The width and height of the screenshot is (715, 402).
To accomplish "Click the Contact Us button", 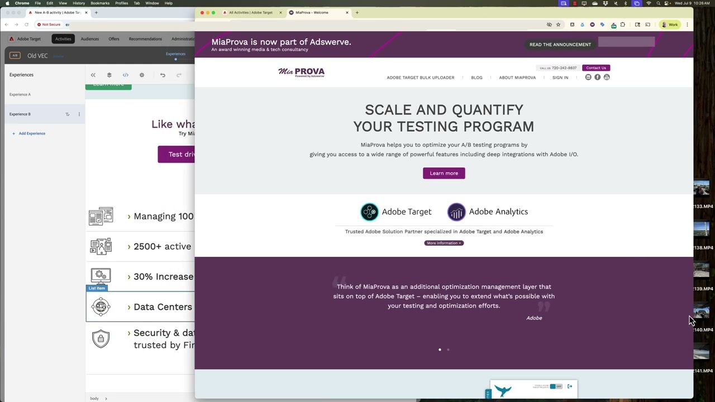I will [596, 68].
